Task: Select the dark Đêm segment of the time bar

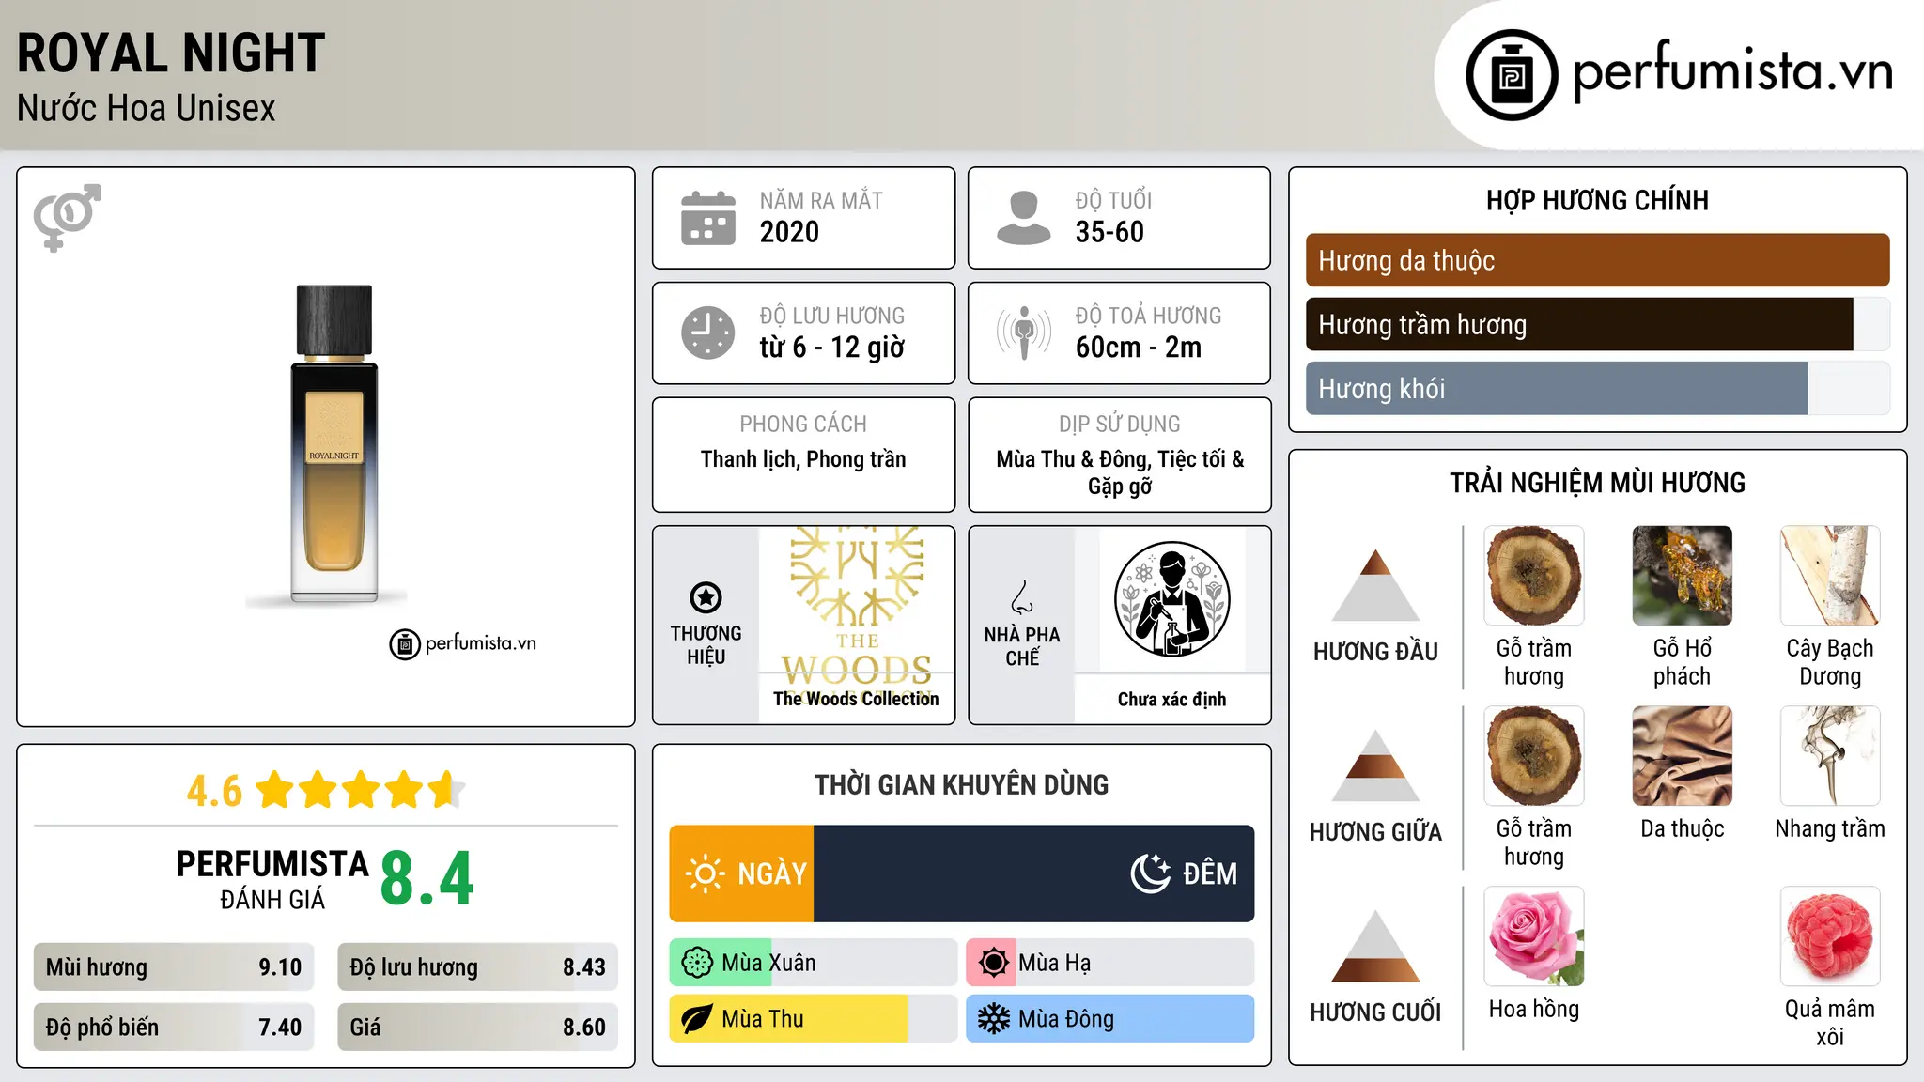Action: tap(1033, 873)
